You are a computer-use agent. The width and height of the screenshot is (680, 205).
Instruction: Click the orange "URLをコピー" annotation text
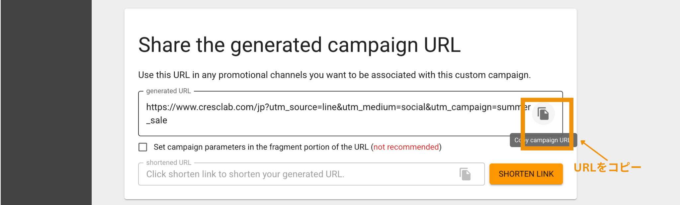pyautogui.click(x=607, y=168)
